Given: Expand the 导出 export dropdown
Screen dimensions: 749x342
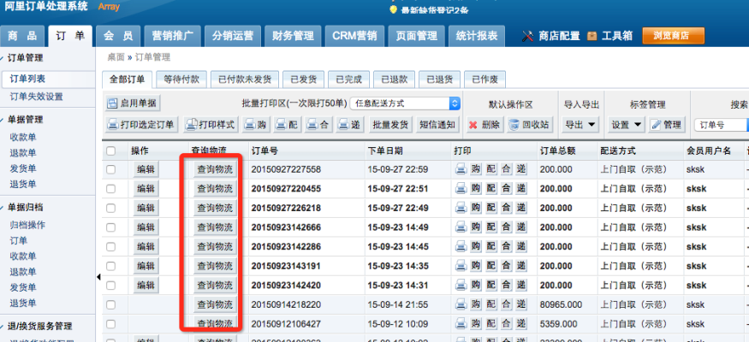Looking at the screenshot, I should click(x=580, y=124).
